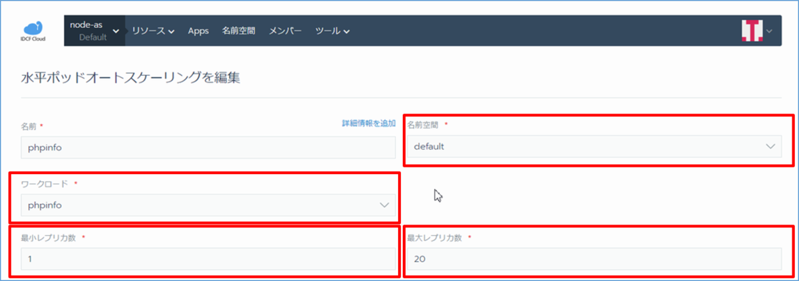The image size is (799, 281).
Task: Click the 水平ポッドオートスケーリングを編集 heading
Action: 131,78
